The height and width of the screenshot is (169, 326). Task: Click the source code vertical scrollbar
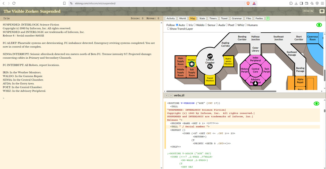coord(324,111)
